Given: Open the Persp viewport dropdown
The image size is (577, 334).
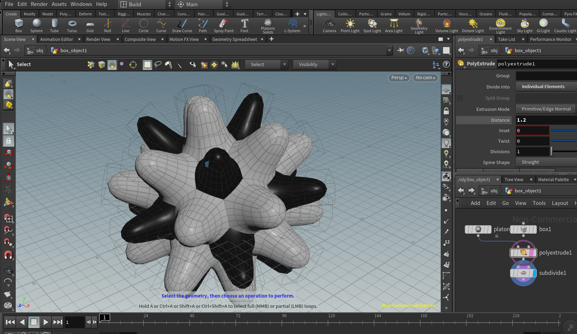Looking at the screenshot, I should [x=399, y=78].
